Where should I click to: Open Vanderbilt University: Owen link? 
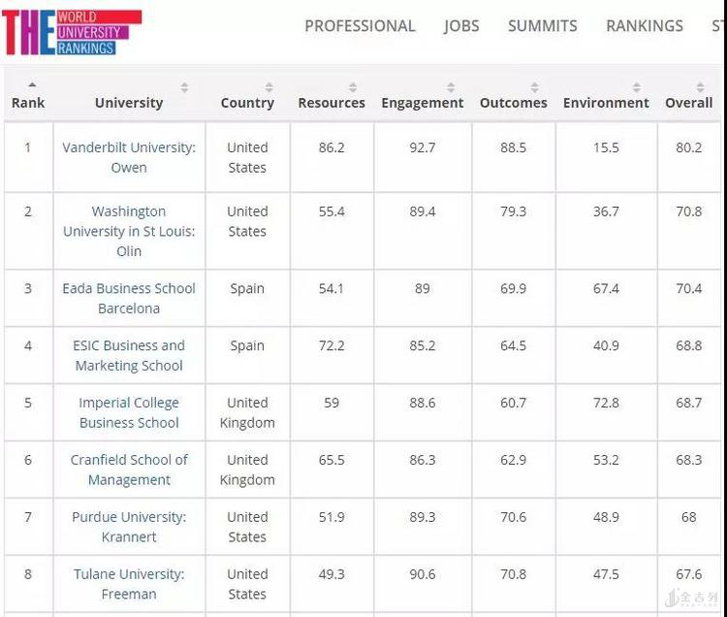(129, 157)
